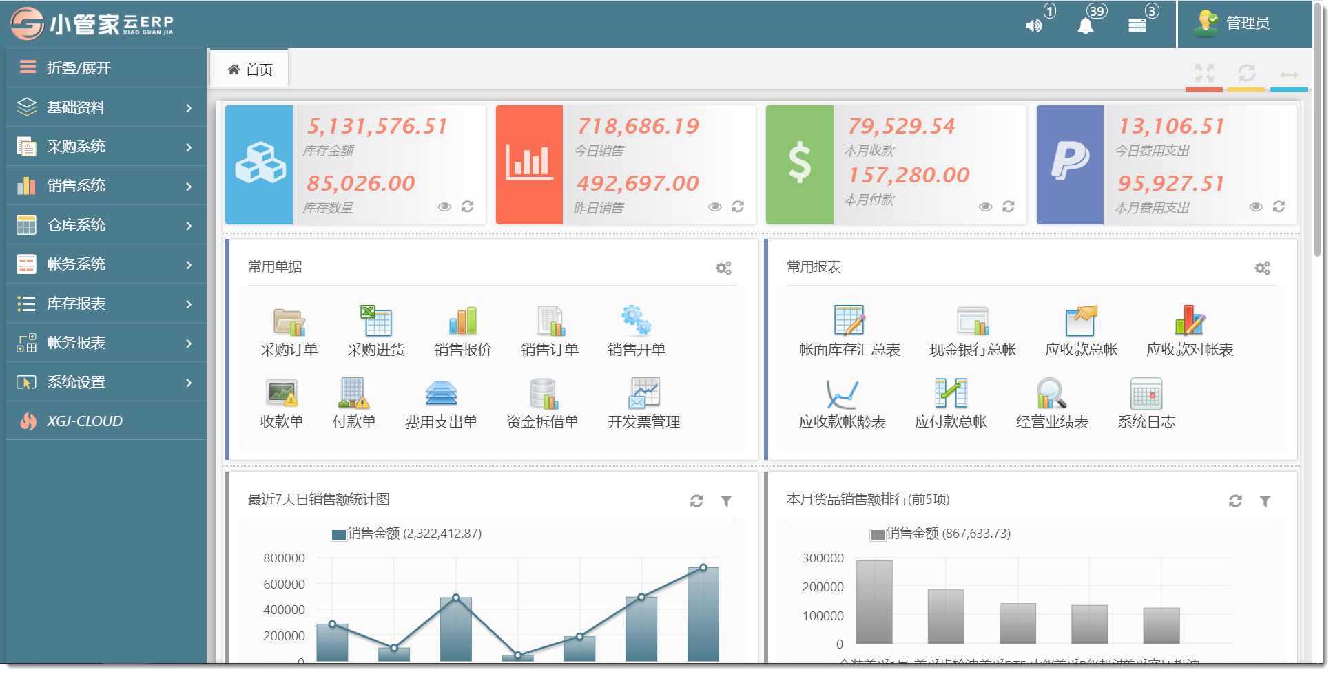Toggle visibility eye on 库存金额 card
The height and width of the screenshot is (674, 1333).
444,207
